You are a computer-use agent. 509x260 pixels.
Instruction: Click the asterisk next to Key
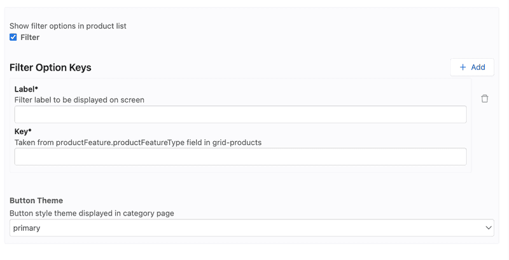(30, 131)
